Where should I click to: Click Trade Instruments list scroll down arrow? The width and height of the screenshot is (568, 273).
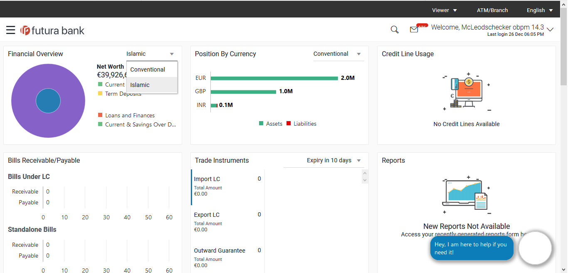(365, 180)
